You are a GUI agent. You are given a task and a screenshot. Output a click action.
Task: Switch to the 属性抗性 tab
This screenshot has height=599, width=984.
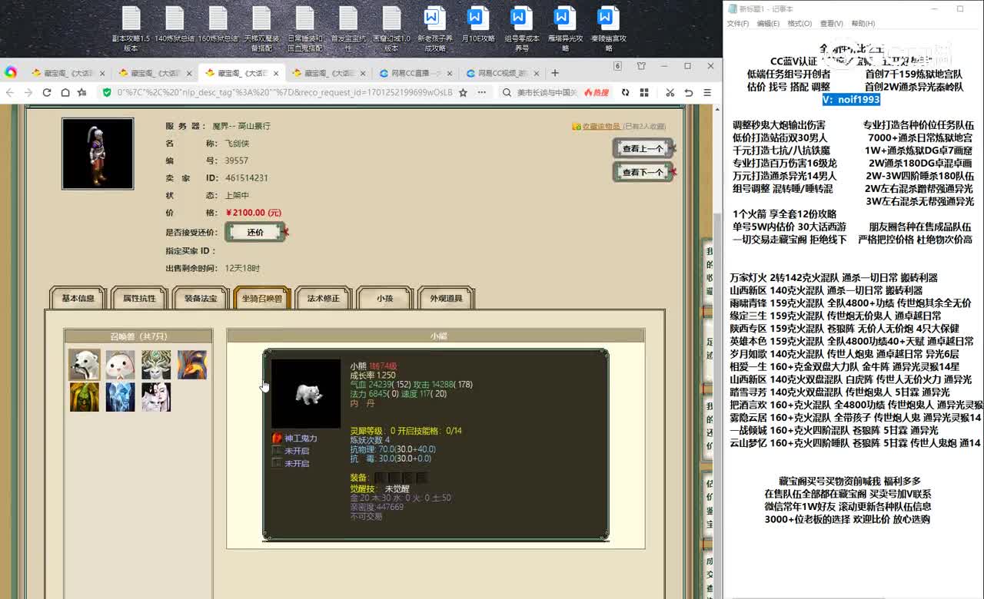pyautogui.click(x=139, y=298)
